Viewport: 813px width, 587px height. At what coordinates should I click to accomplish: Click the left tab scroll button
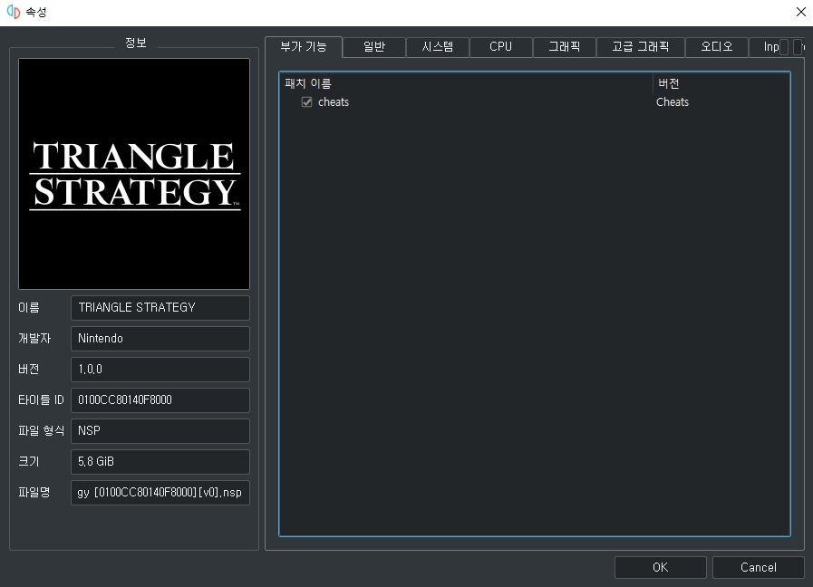784,47
